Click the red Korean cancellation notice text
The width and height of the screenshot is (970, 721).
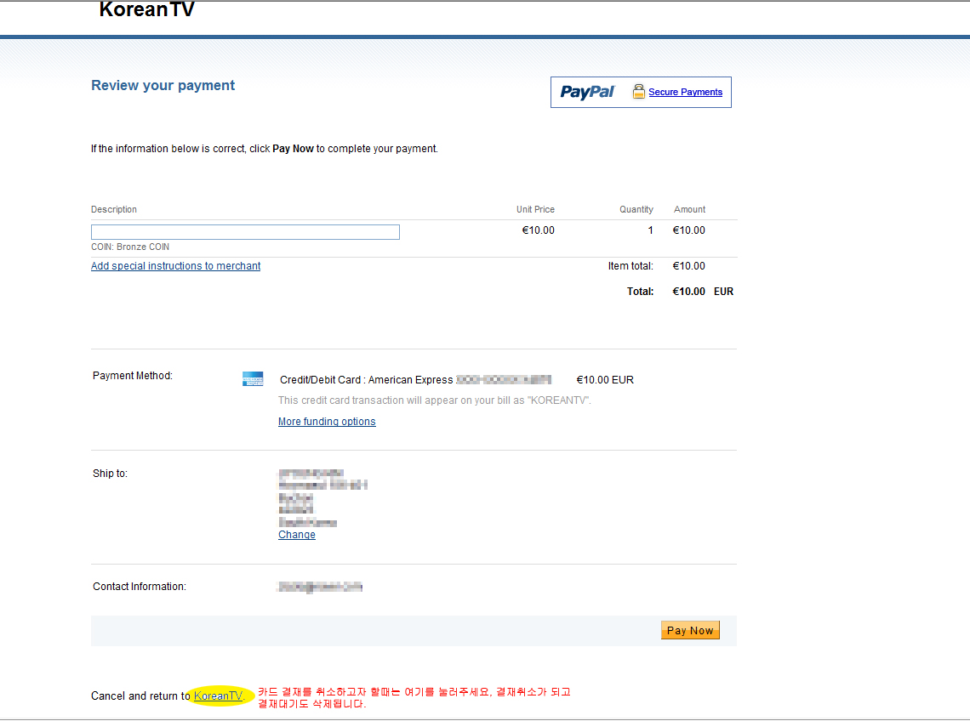tap(414, 697)
